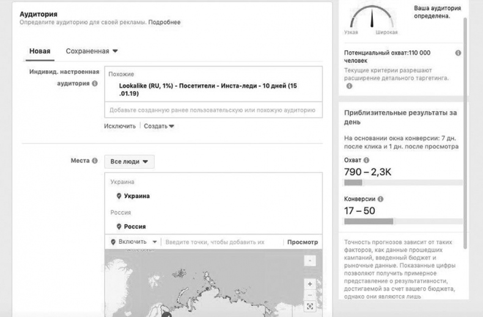Click the Просмотр button
Image resolution: width=483 pixels, height=317 pixels.
(x=302, y=242)
